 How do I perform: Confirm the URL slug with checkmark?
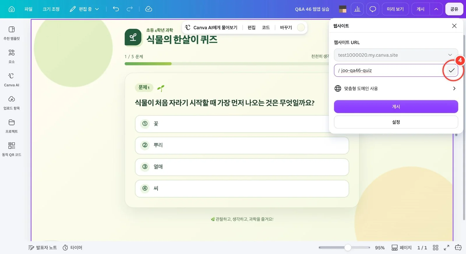pyautogui.click(x=451, y=70)
